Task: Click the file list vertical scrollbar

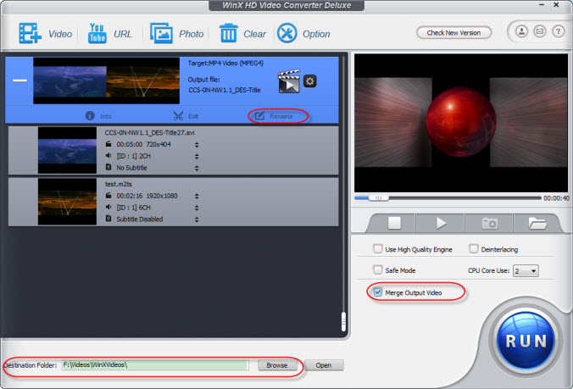Action: click(x=343, y=321)
